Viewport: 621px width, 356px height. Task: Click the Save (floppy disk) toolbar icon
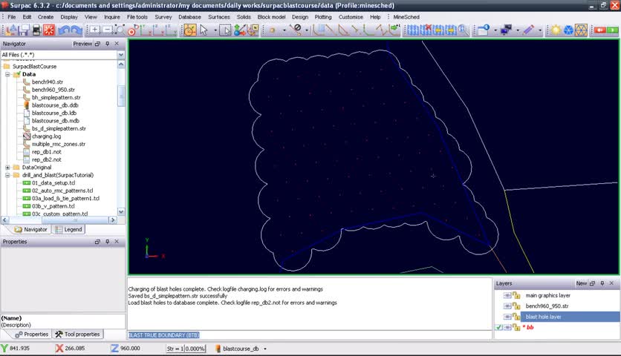24,30
